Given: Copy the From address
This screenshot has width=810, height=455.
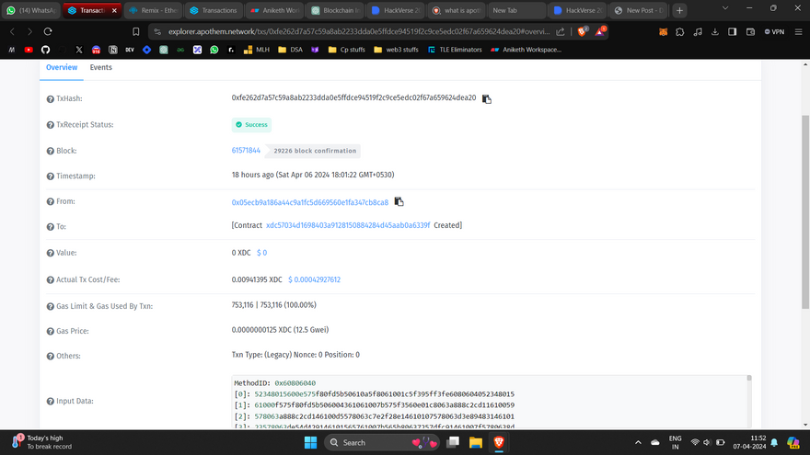Looking at the screenshot, I should click(x=399, y=201).
